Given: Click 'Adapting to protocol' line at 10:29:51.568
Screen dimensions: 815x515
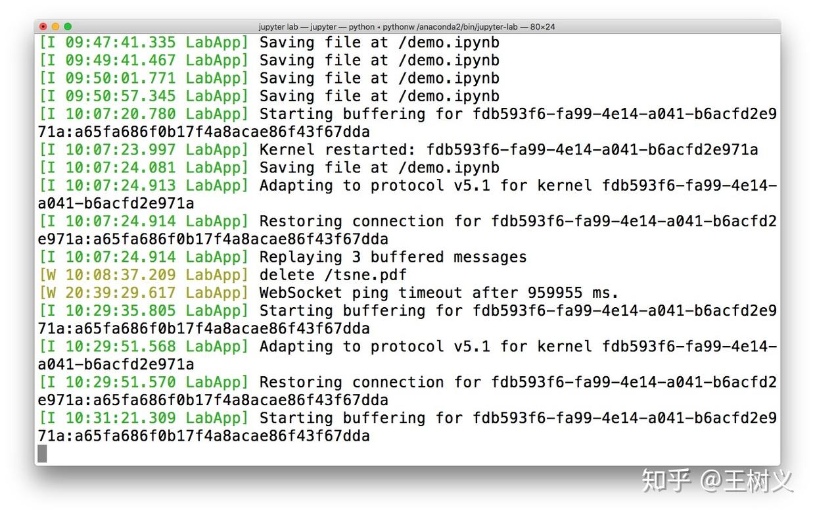Looking at the screenshot, I should click(x=407, y=347).
